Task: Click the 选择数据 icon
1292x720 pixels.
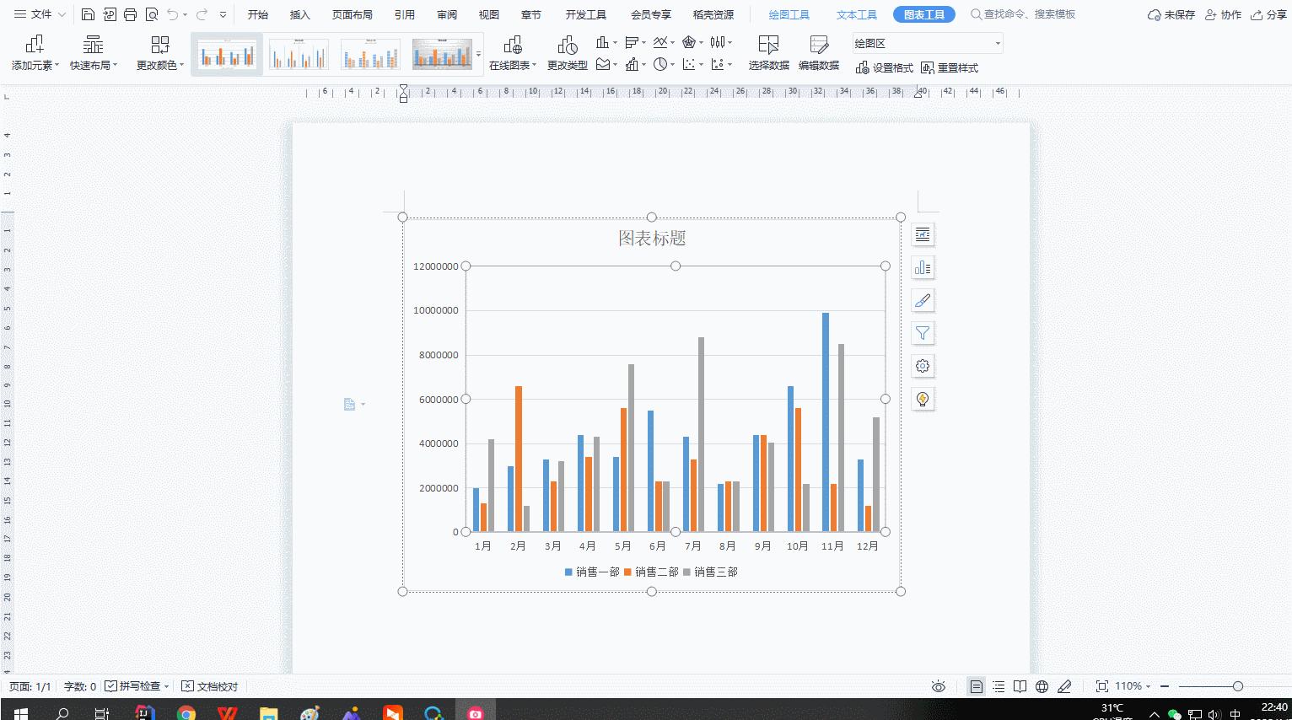Action: [x=767, y=52]
